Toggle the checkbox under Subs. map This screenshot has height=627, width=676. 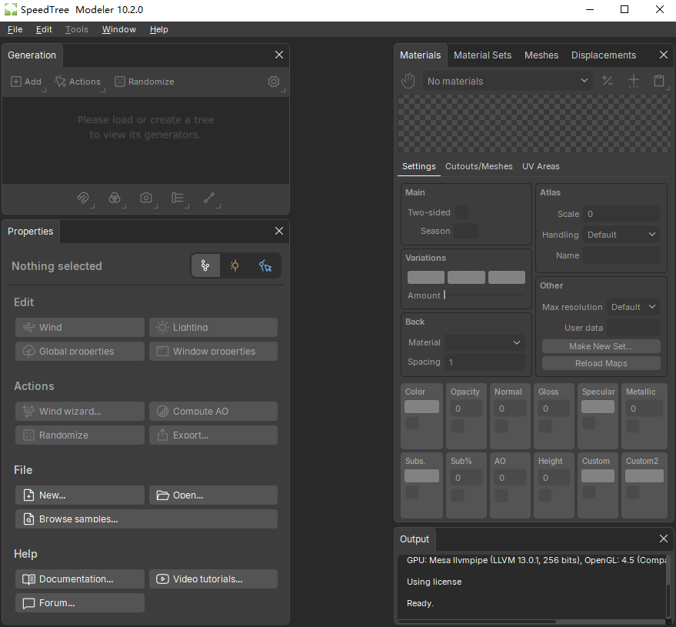[x=412, y=492]
